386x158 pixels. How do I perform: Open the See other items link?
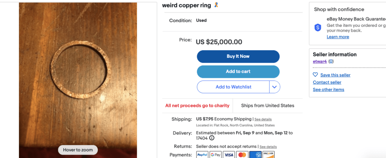point(328,90)
